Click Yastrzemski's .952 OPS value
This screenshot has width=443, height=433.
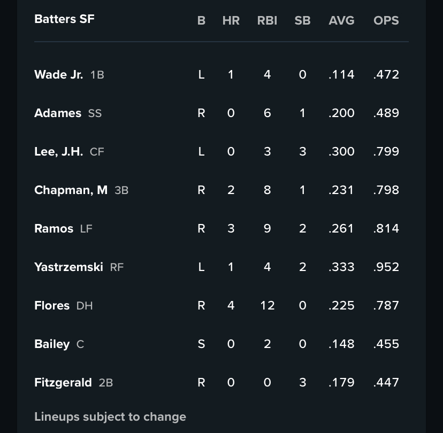point(386,267)
